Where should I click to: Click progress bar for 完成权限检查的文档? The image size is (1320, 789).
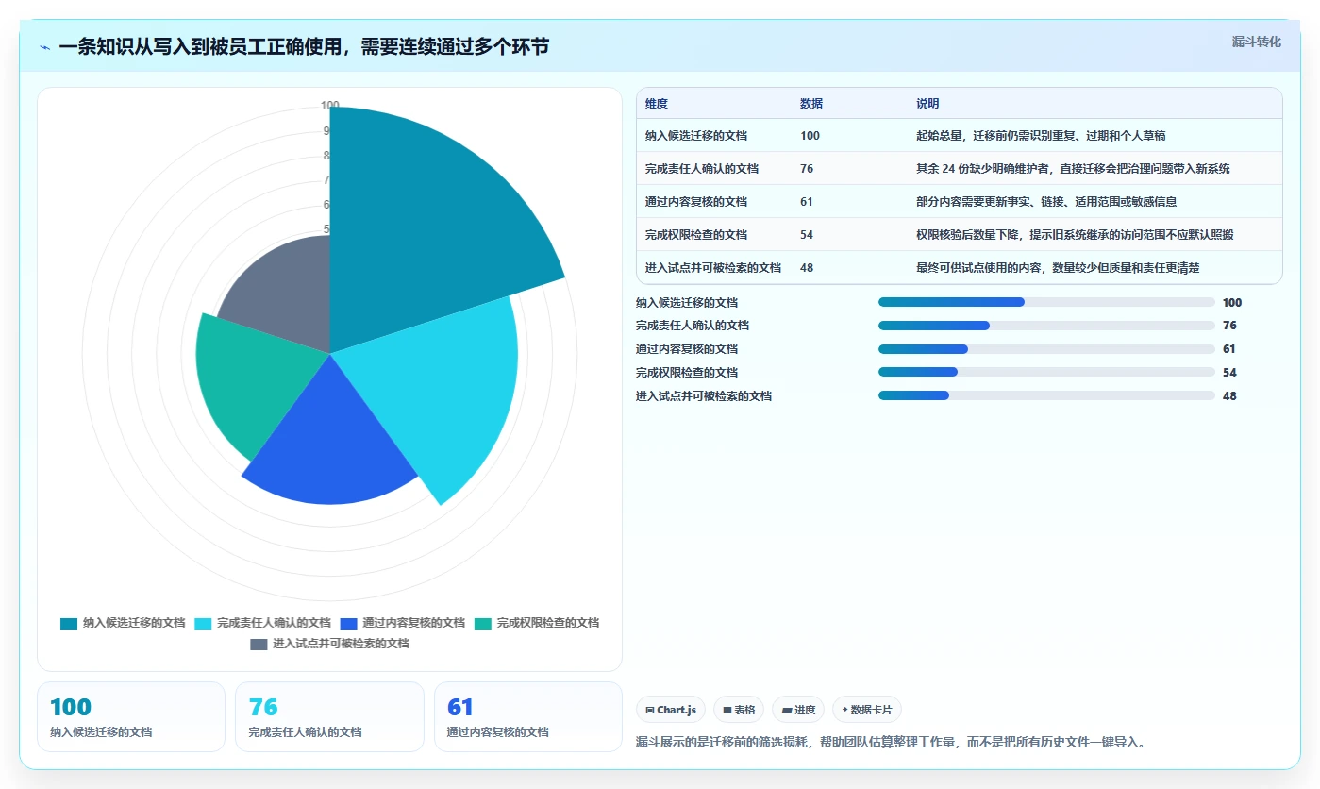tap(1046, 372)
